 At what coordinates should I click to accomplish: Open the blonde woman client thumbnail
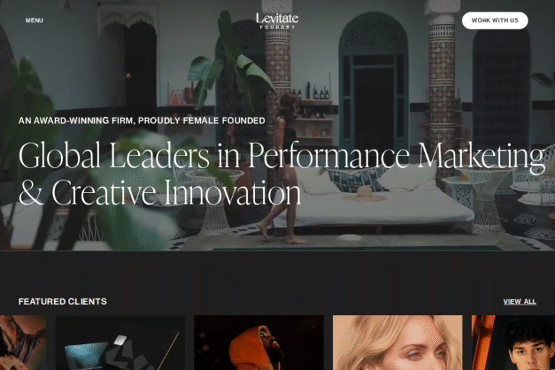point(397,343)
